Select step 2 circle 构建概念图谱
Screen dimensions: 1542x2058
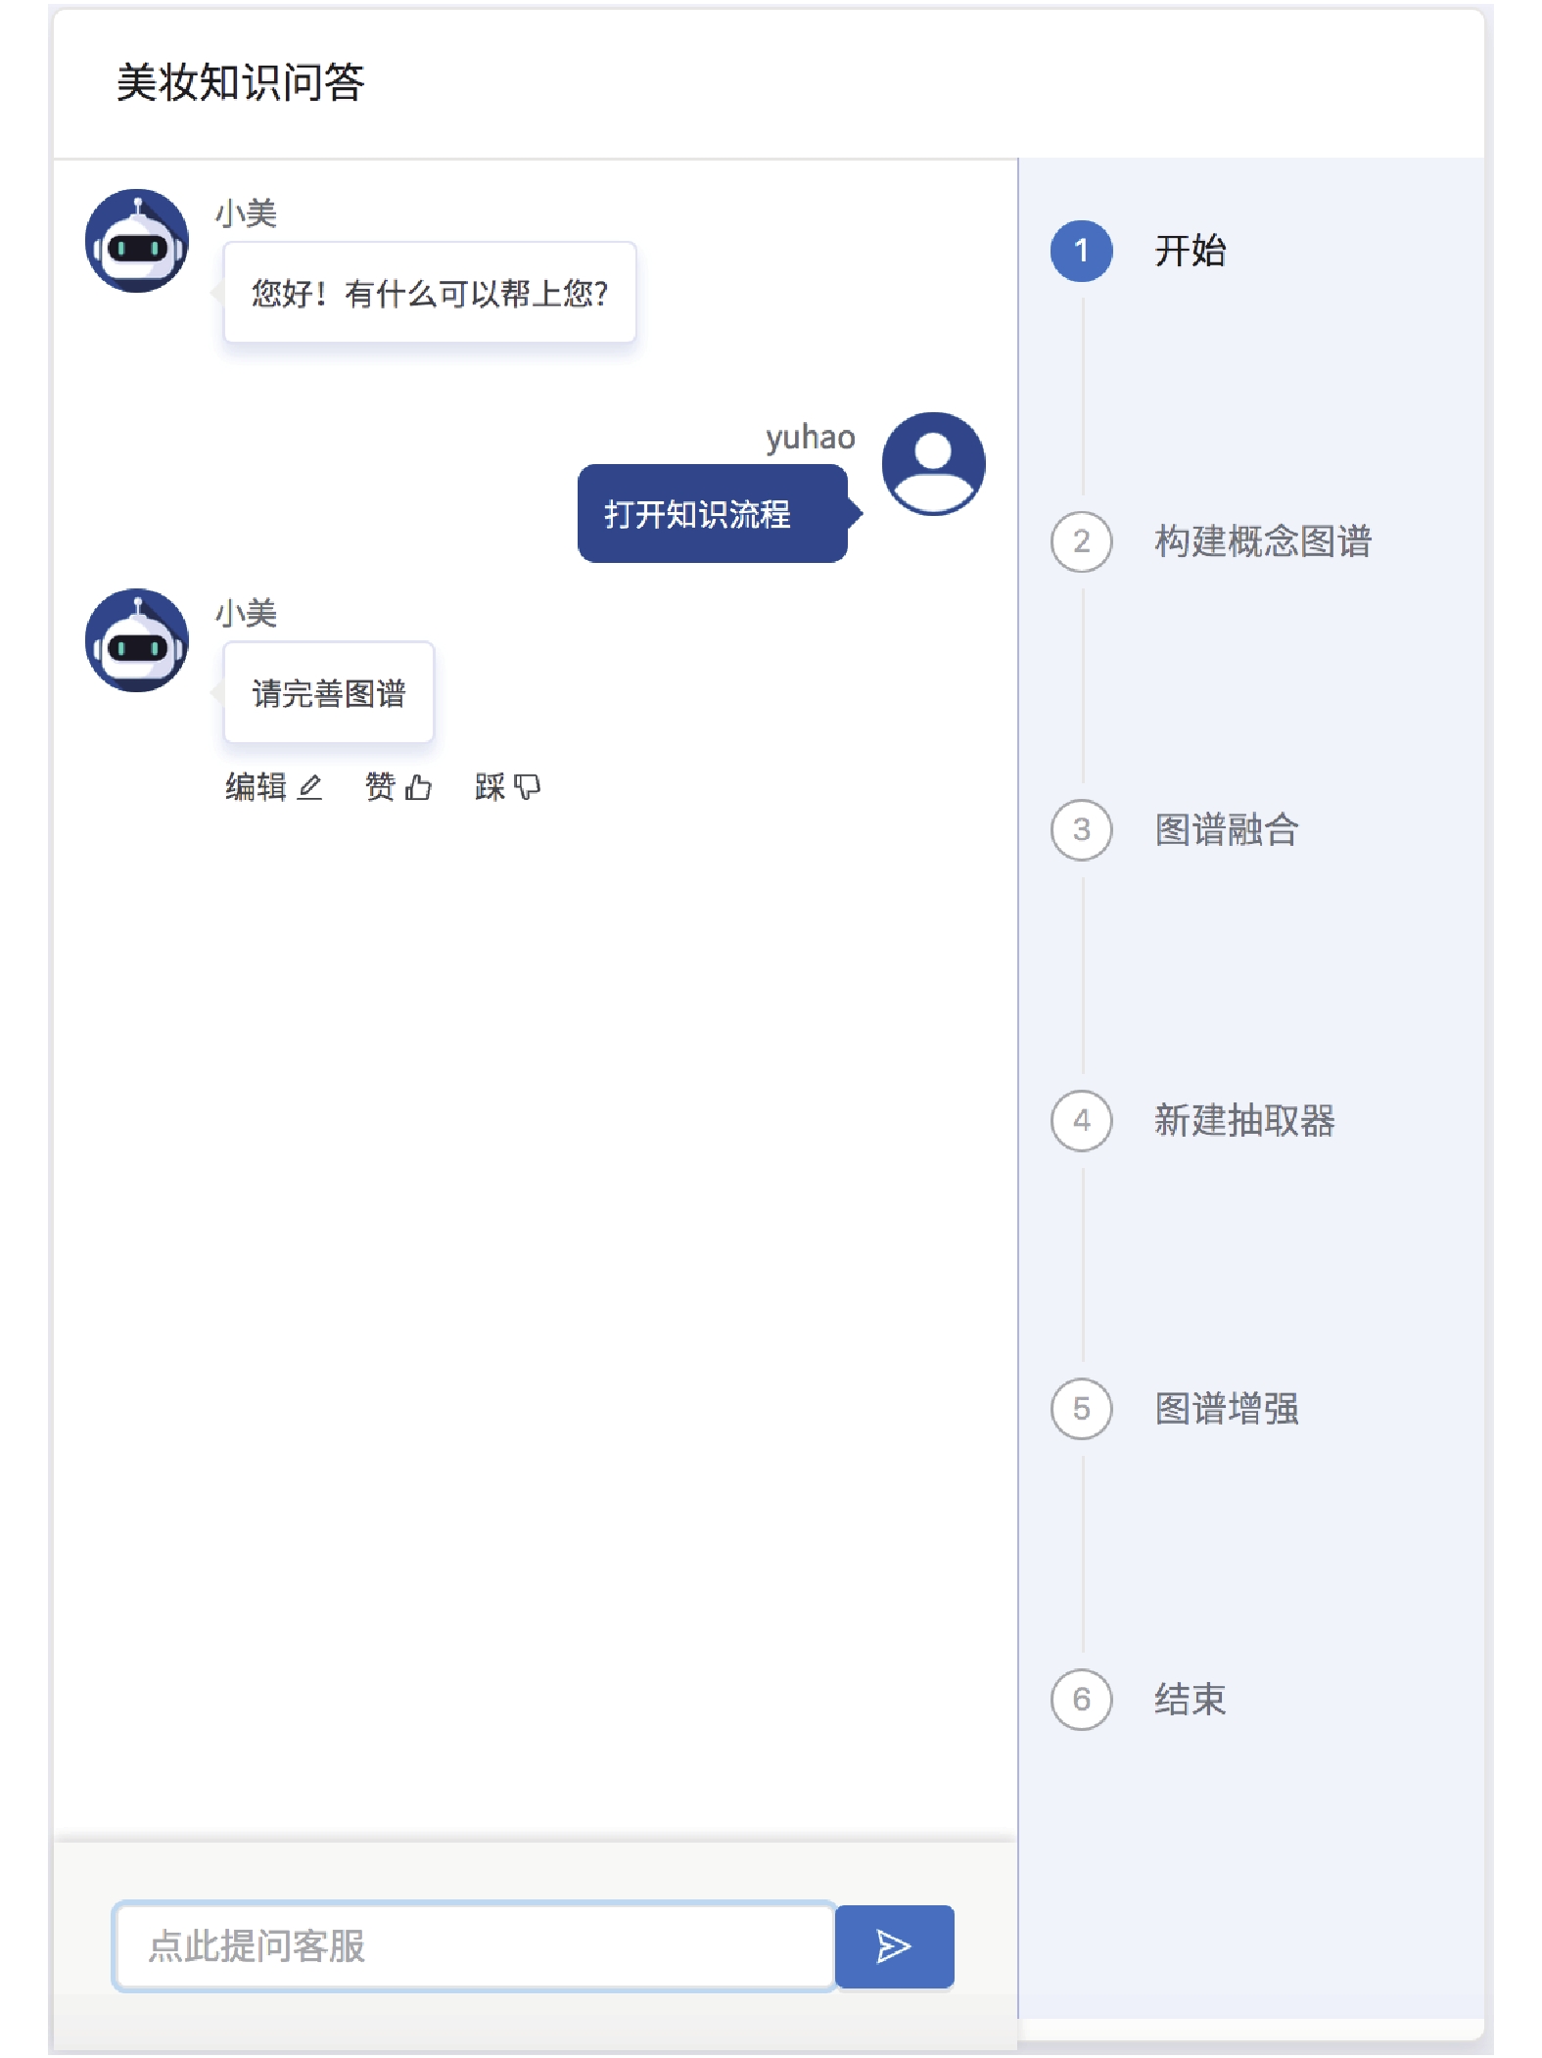(x=1081, y=541)
